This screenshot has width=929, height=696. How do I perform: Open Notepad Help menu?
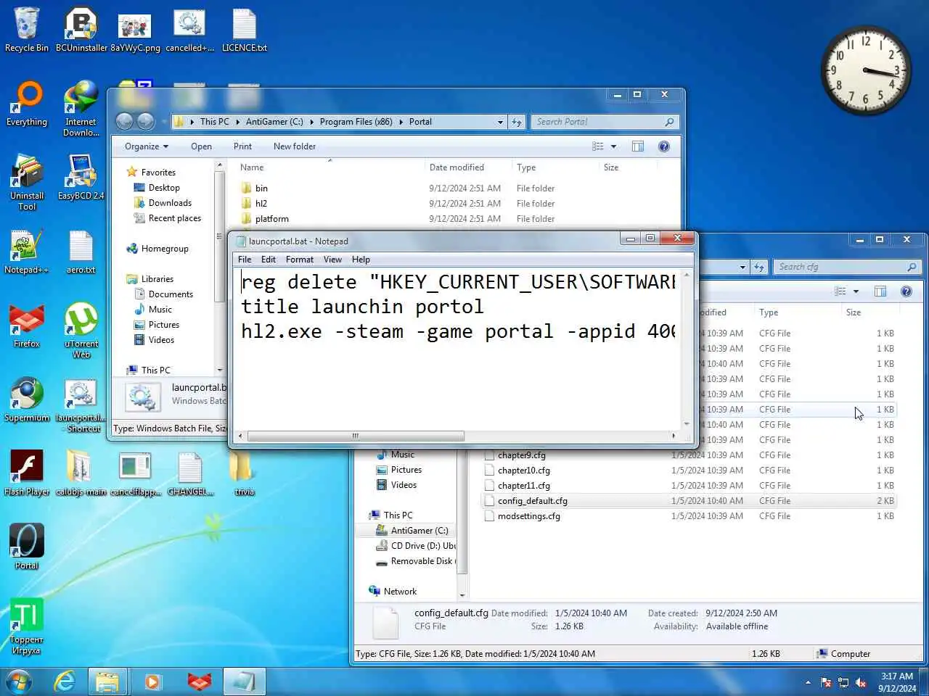point(361,260)
